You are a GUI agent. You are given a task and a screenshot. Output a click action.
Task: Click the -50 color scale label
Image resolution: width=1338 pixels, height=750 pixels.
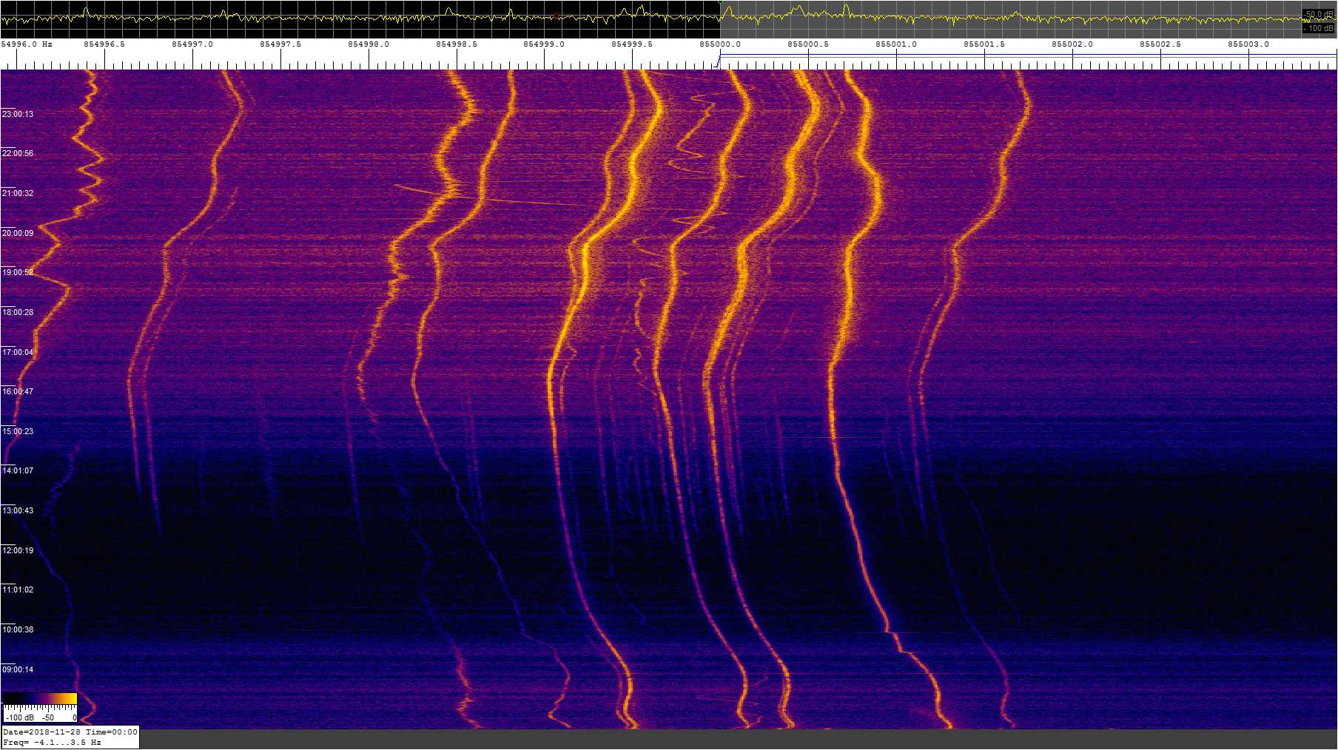click(x=48, y=717)
